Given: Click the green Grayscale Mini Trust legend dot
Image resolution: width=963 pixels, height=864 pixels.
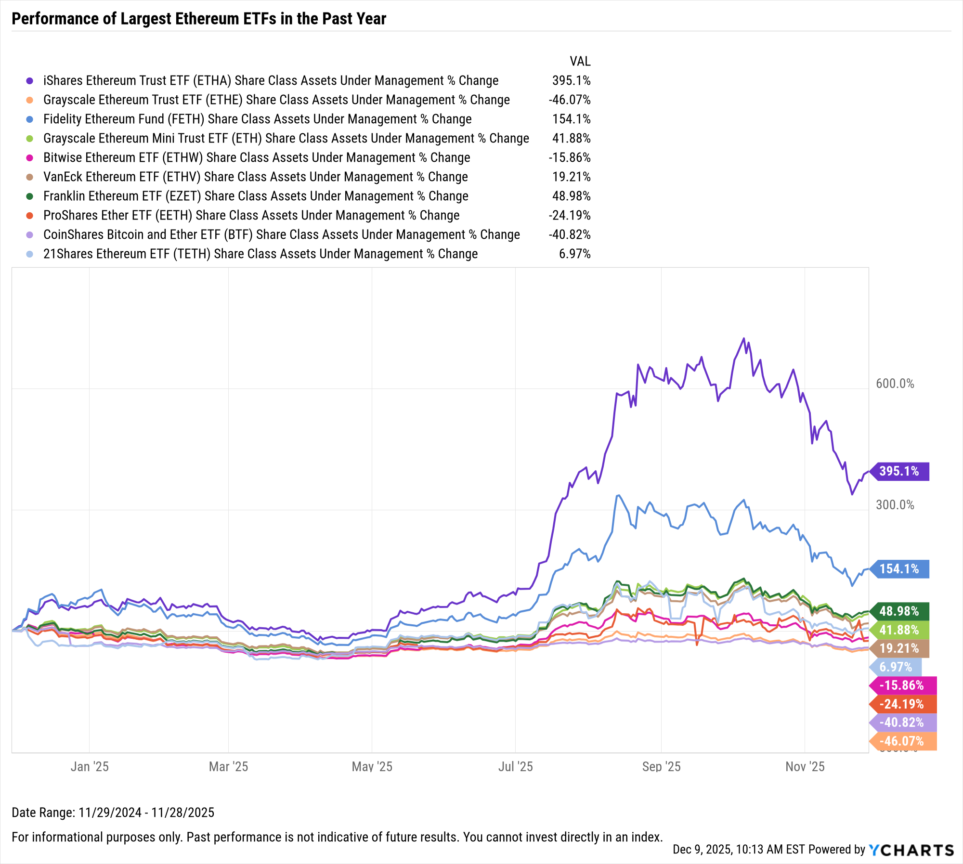Looking at the screenshot, I should coord(30,139).
